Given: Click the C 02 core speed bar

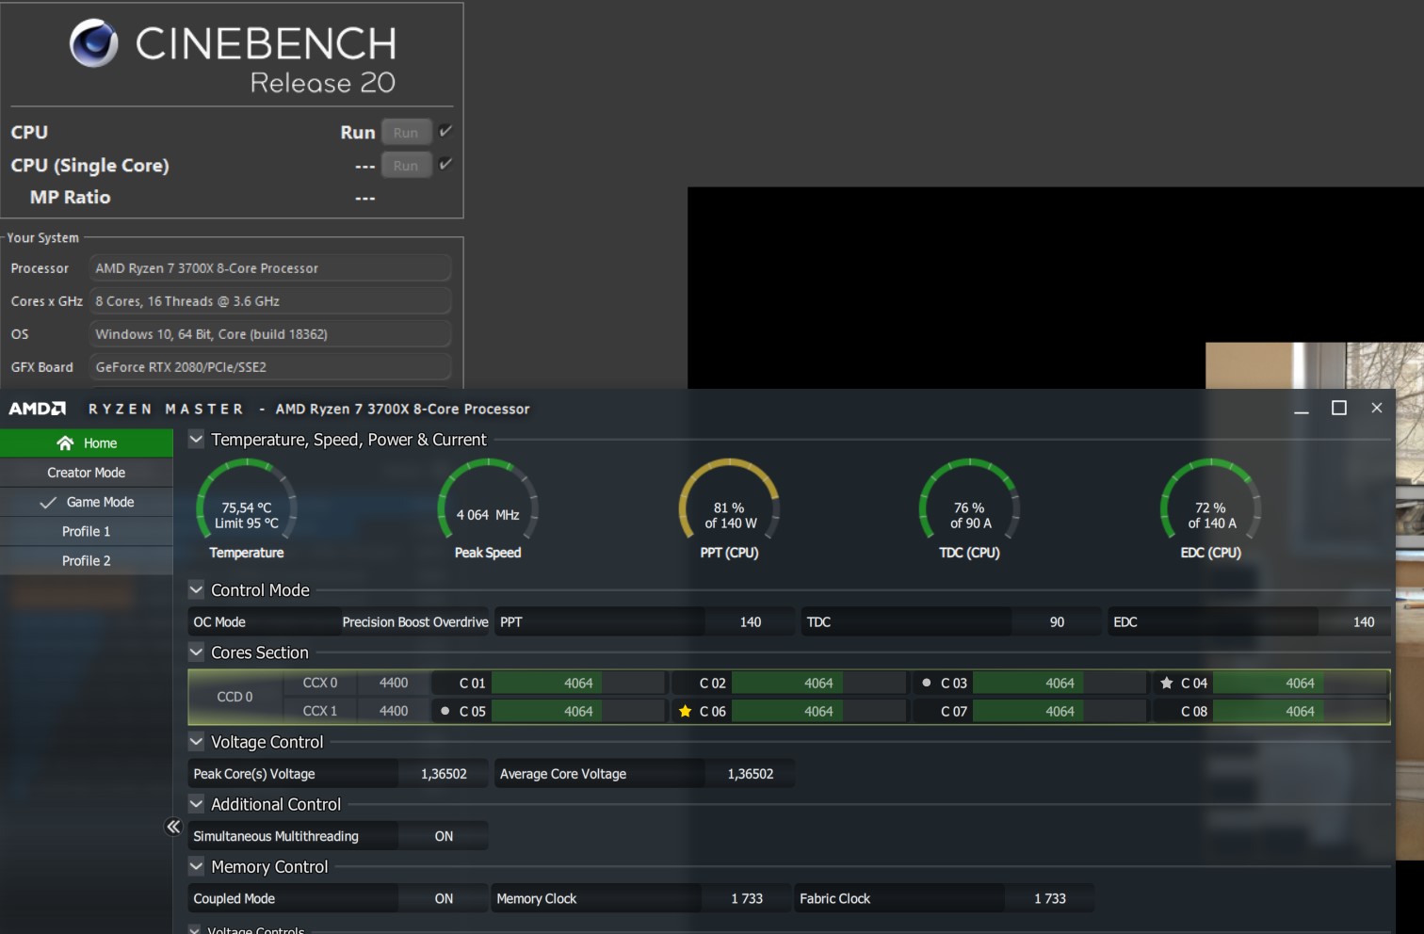Looking at the screenshot, I should coord(818,683).
